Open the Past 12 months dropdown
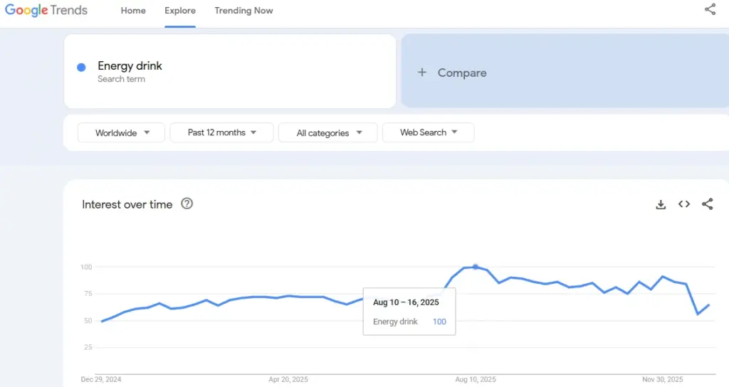 pos(222,133)
